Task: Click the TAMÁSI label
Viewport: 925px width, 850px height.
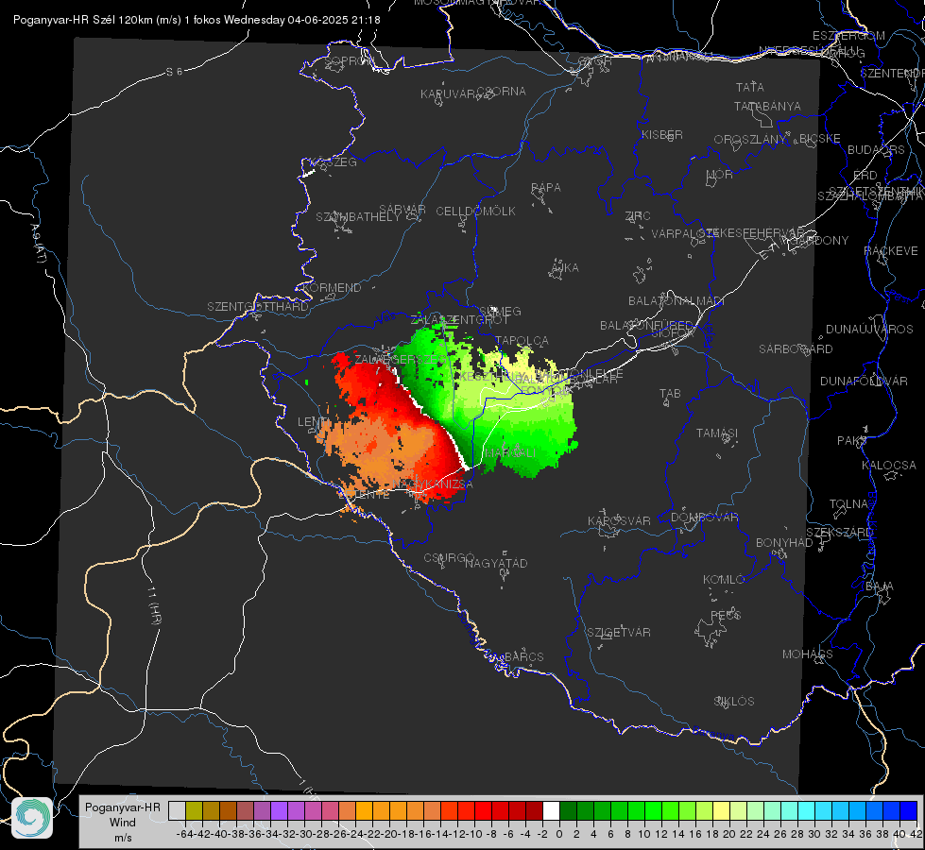Action: (717, 433)
